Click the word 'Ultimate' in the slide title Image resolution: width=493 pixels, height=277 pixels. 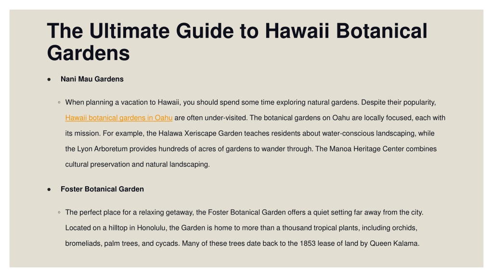pyautogui.click(x=130, y=31)
